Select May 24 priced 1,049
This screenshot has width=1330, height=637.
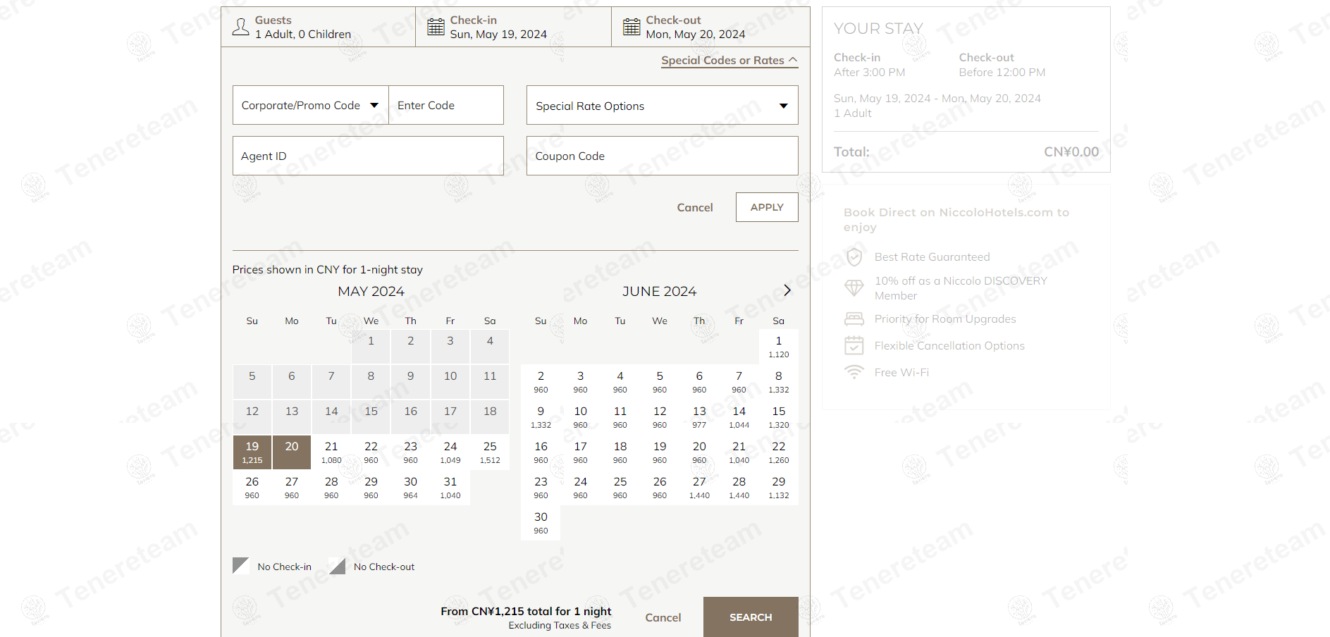(450, 452)
